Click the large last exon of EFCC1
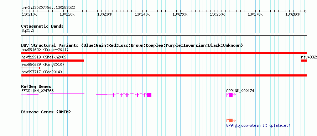The height and width of the screenshot is (136, 317). pyautogui.click(x=149, y=95)
